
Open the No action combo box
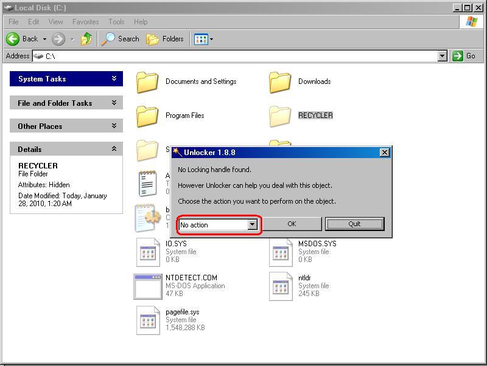pyautogui.click(x=218, y=224)
